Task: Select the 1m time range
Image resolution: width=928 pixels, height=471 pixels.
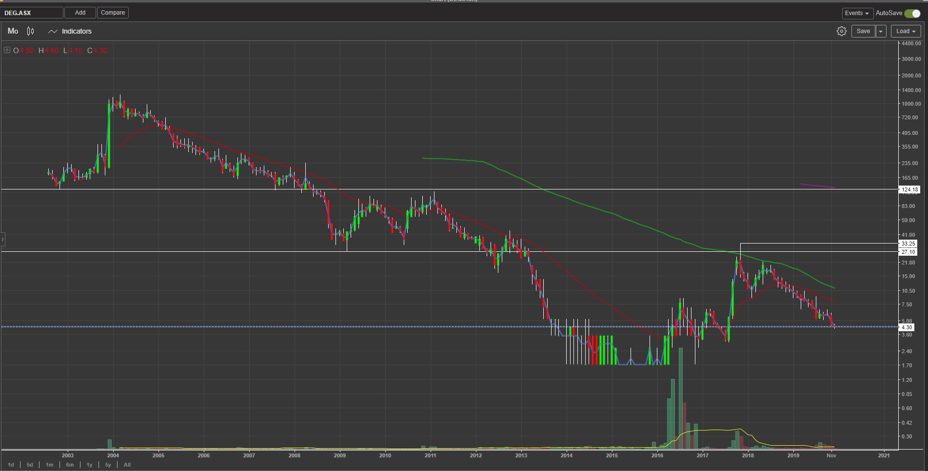Action: pos(49,465)
